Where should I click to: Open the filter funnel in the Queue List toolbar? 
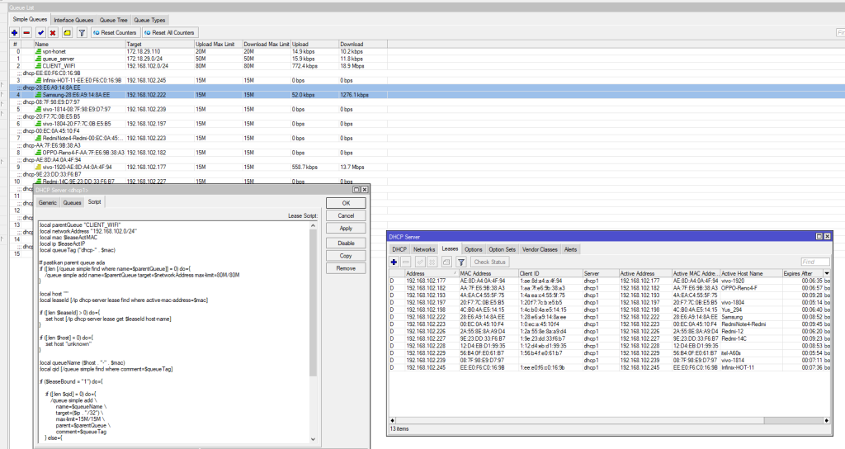pyautogui.click(x=82, y=33)
